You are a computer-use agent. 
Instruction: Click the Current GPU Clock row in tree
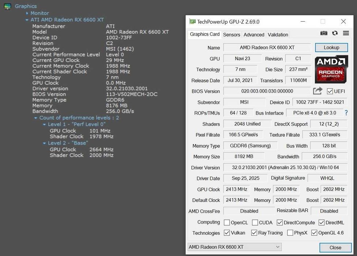(78, 60)
